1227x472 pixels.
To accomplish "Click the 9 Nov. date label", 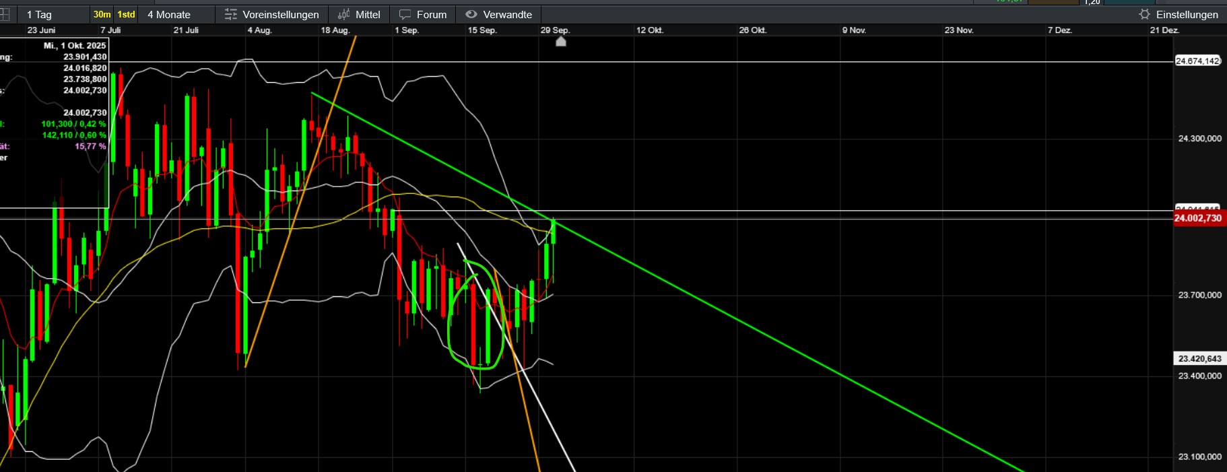I will [854, 30].
